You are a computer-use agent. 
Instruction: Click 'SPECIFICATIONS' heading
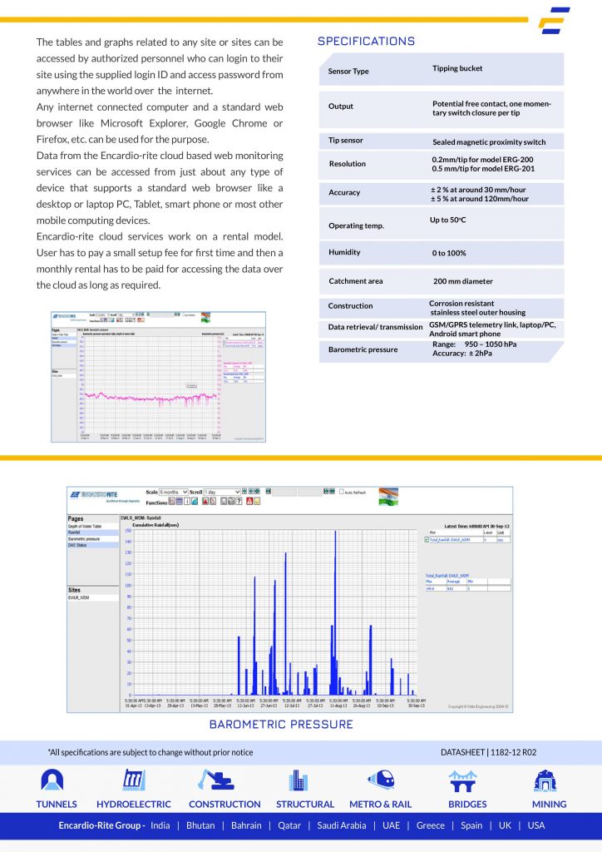(x=367, y=42)
